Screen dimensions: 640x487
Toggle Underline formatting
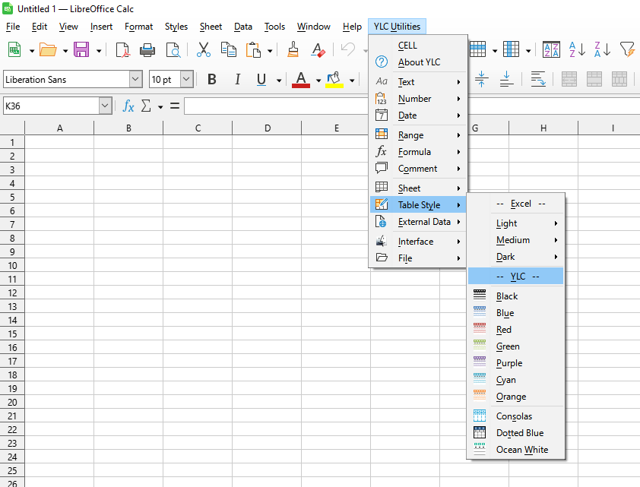tap(261, 80)
